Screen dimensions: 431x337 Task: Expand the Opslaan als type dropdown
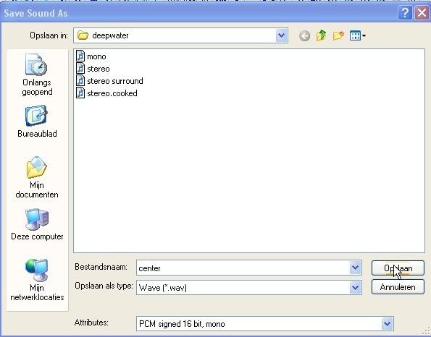click(355, 287)
